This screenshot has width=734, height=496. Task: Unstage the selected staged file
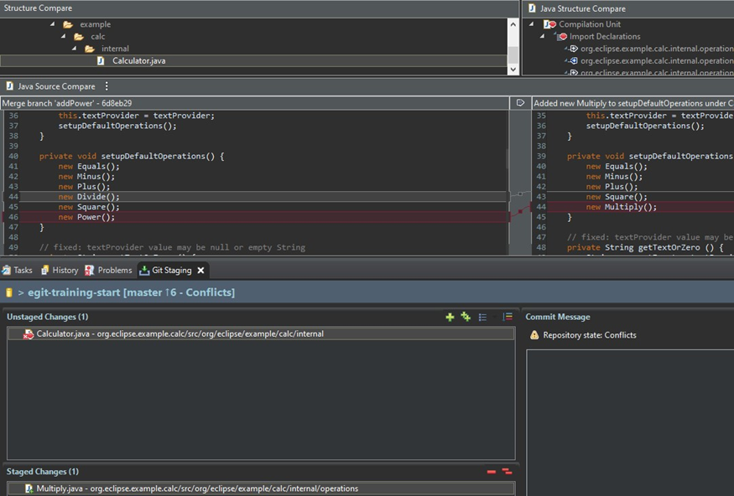[x=492, y=472]
